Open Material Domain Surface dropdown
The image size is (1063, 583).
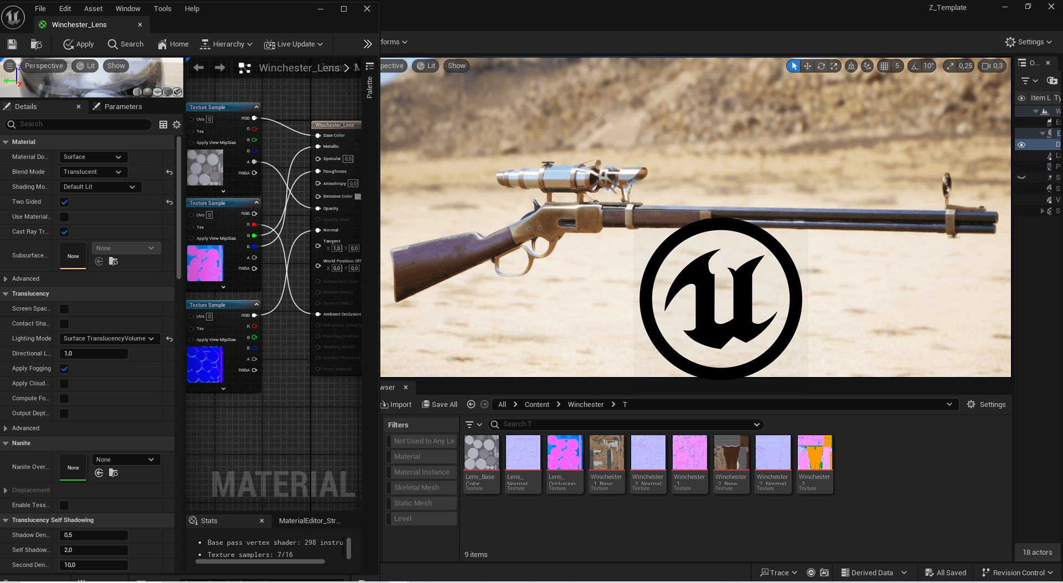93,157
